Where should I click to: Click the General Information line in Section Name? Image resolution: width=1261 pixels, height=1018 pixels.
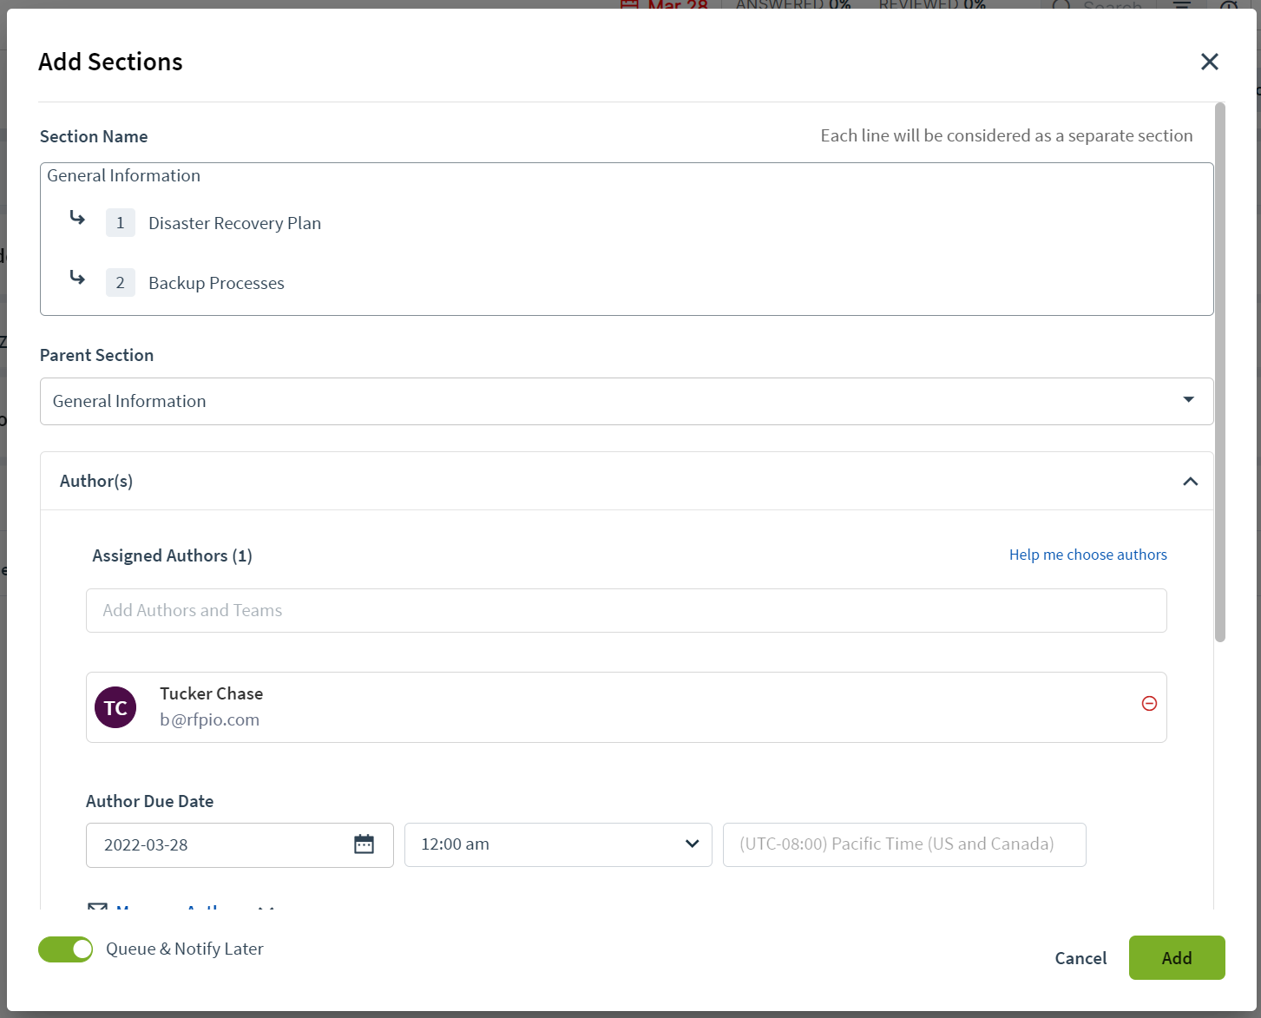(123, 175)
